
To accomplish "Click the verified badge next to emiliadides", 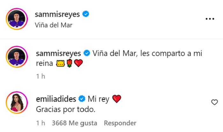I will click(82, 99).
